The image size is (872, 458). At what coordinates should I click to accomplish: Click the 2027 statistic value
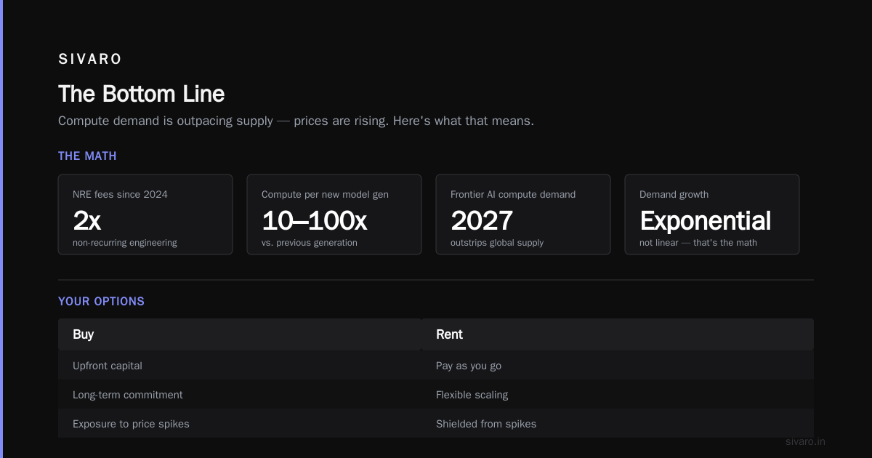click(x=482, y=220)
